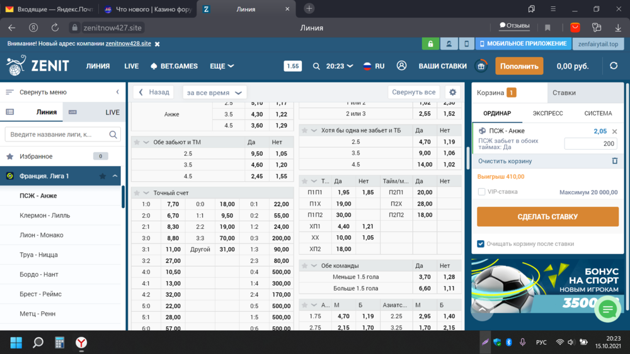The height and width of the screenshot is (354, 630).
Task: Click the bet amount field showing 200
Action: tap(591, 143)
